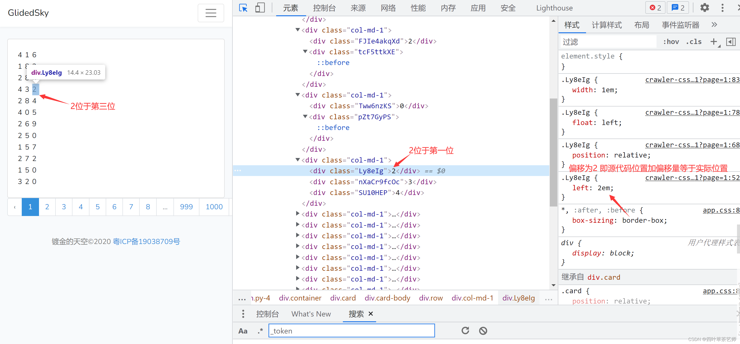Viewport: 740px width, 344px height.
Task: Click the blue issues count badge
Action: [x=678, y=8]
